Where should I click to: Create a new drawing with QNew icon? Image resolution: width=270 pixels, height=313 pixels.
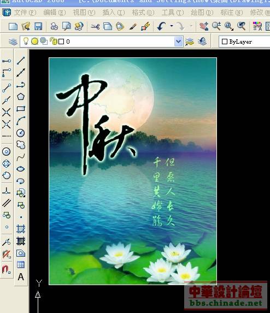pos(13,26)
